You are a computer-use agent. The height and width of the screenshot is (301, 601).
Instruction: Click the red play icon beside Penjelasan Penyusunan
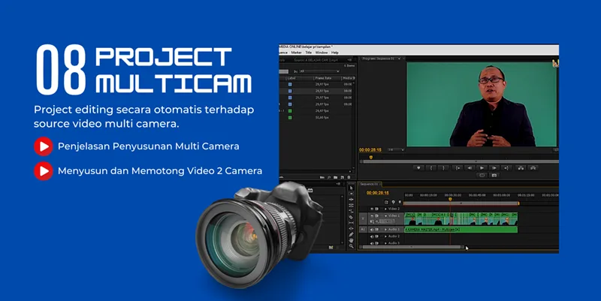pyautogui.click(x=43, y=146)
